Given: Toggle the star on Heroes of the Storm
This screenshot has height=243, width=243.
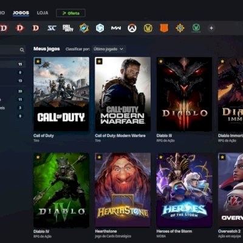Looking at the screenshot, I should coord(161,157).
